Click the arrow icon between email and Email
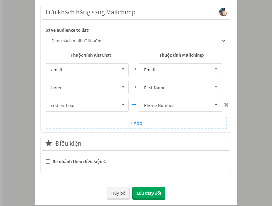Image resolution: width=272 pixels, height=206 pixels. click(134, 69)
